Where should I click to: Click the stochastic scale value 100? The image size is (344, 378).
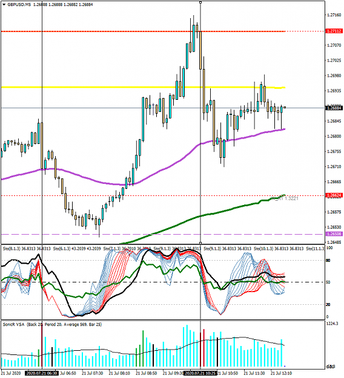[329, 248]
